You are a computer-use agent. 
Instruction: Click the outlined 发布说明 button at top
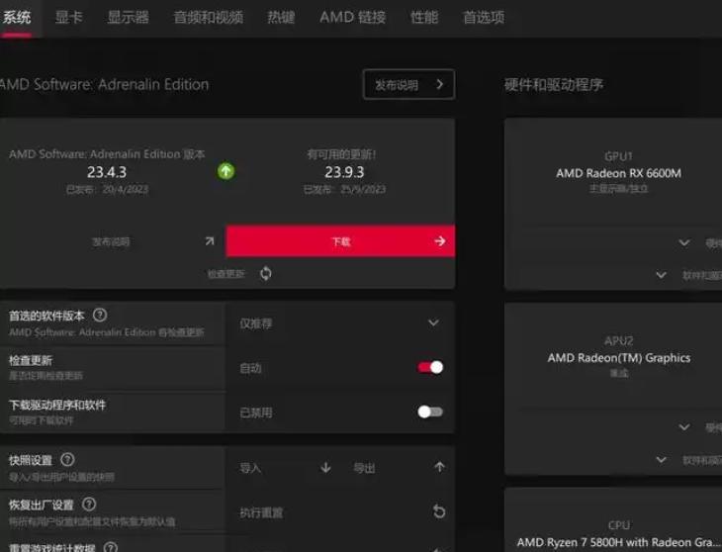coord(408,84)
